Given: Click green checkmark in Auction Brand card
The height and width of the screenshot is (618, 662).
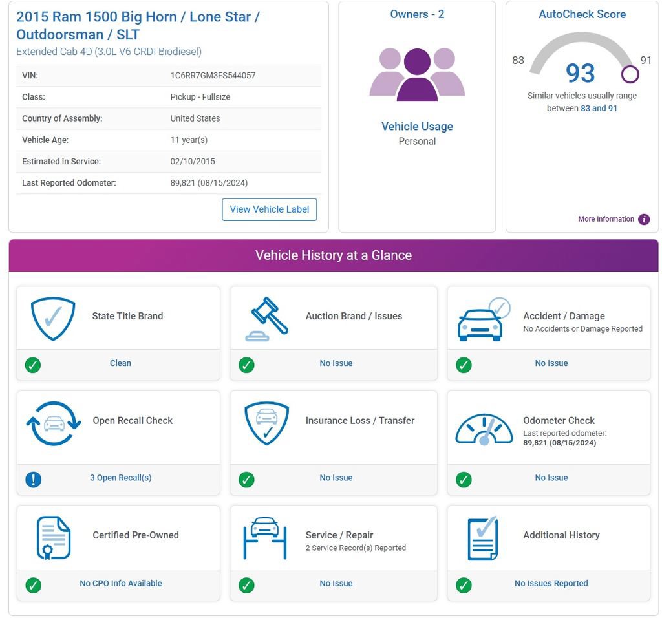Looking at the screenshot, I should (x=246, y=365).
